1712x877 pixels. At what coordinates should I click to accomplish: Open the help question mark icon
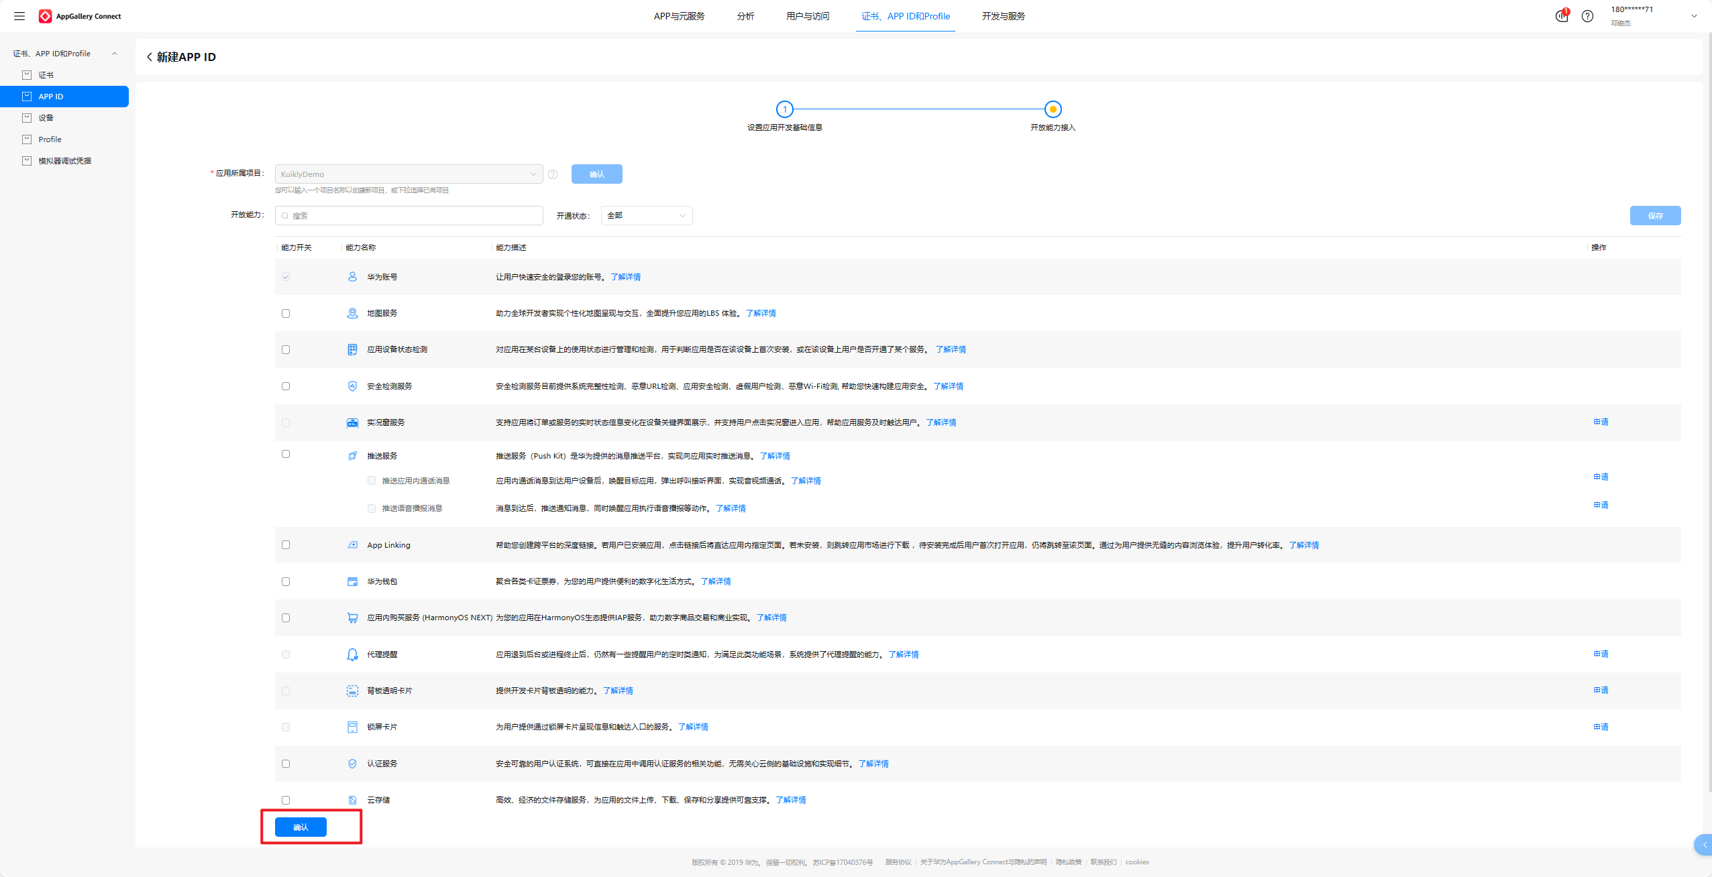(x=1587, y=16)
